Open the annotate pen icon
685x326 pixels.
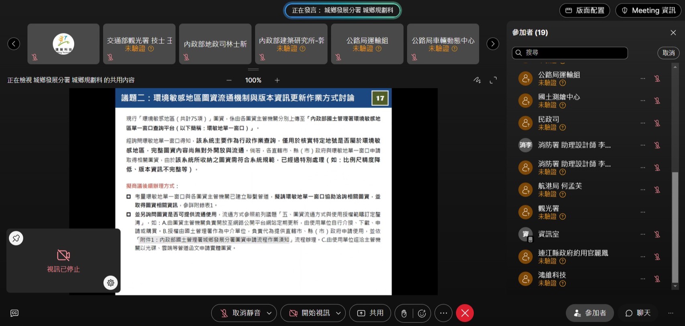477,80
